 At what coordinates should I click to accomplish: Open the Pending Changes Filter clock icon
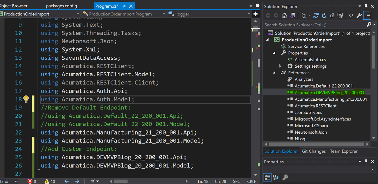click(304, 15)
